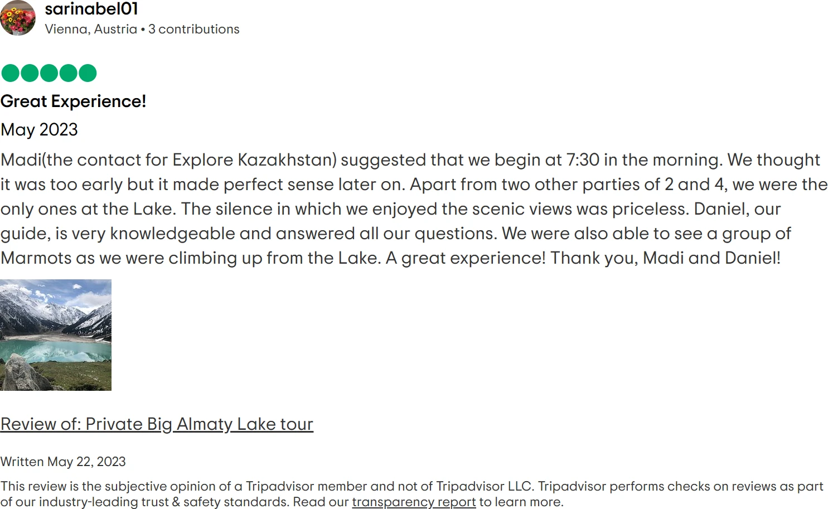Click the third green rating bubble
Screen dimensions: 828x509
click(x=49, y=73)
